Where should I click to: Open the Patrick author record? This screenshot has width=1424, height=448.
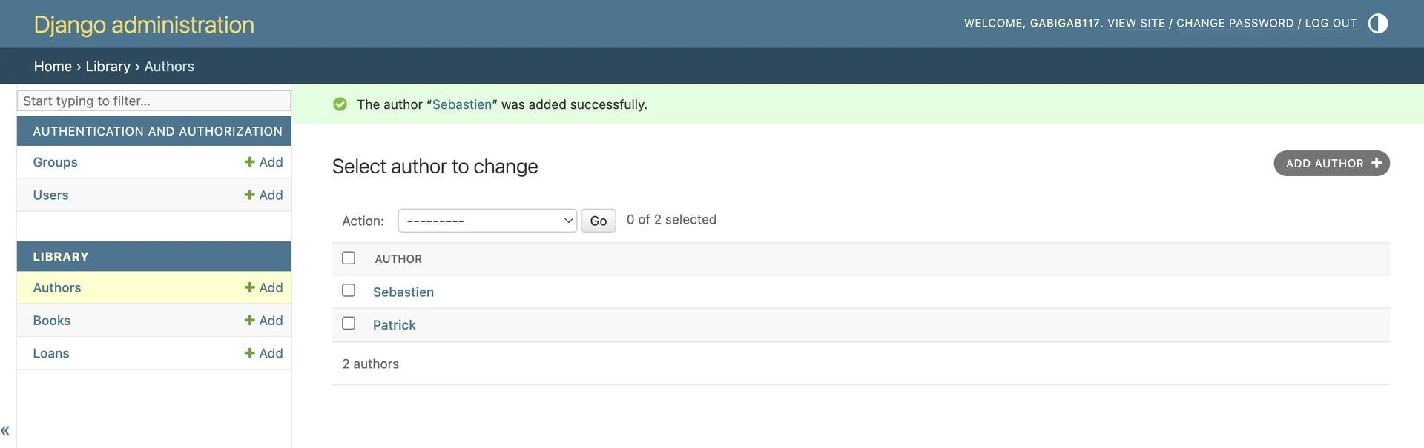click(394, 325)
